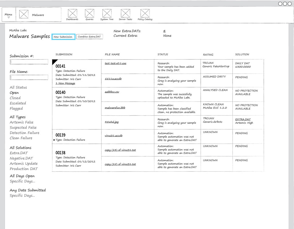Select Any Date Submitted filter

28,190
